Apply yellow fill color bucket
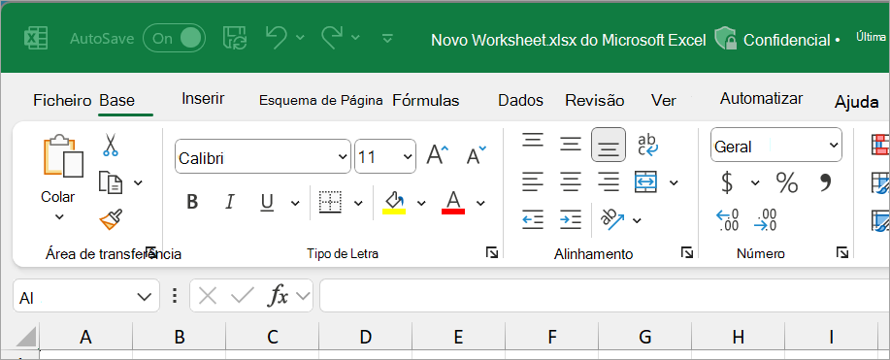Viewport: 890px width, 360px height. tap(394, 202)
